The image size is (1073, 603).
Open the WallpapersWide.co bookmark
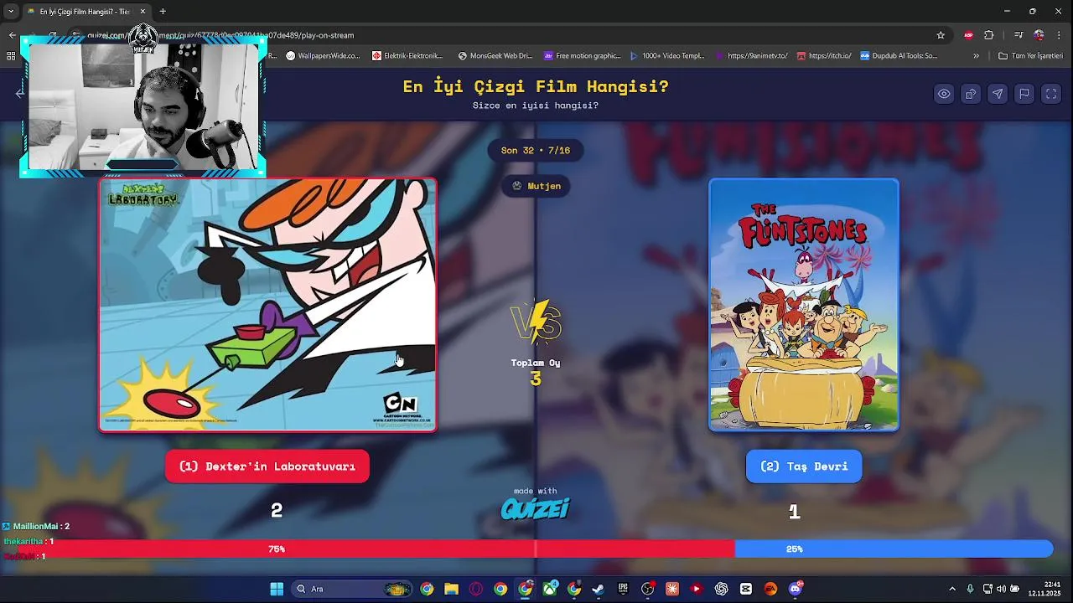tap(323, 56)
